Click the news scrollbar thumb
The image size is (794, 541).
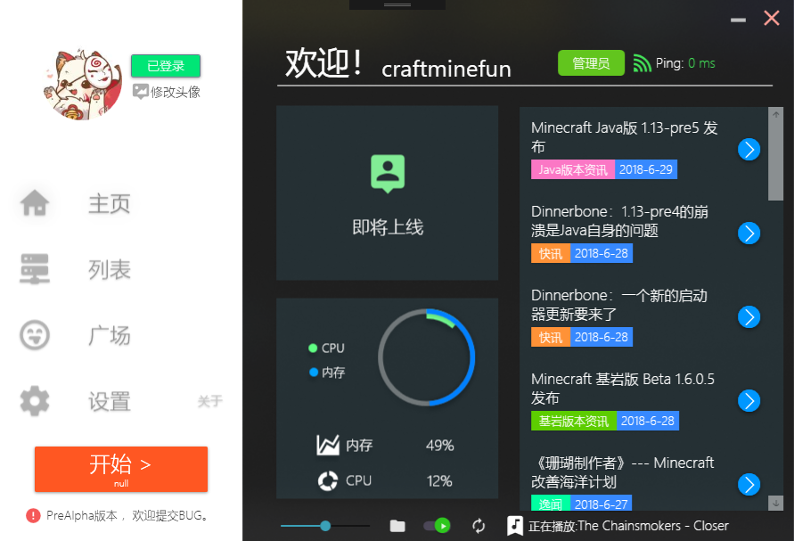coord(775,161)
